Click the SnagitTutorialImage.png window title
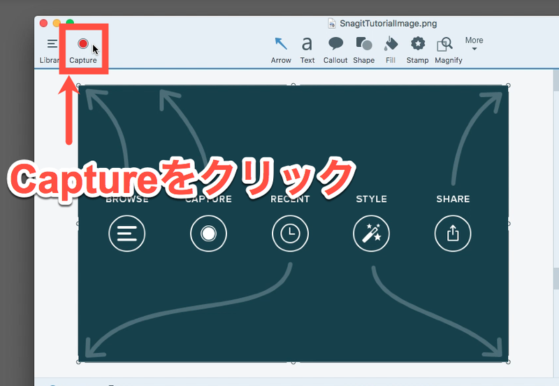This screenshot has width=559, height=386. click(389, 24)
